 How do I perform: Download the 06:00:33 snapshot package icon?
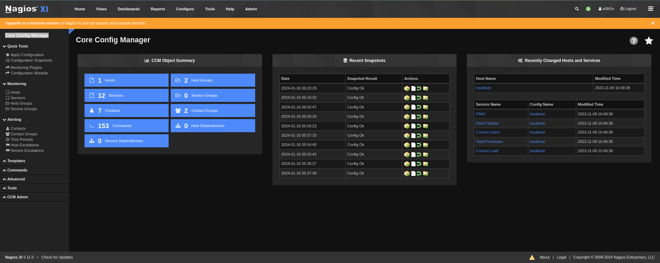[x=407, y=117]
